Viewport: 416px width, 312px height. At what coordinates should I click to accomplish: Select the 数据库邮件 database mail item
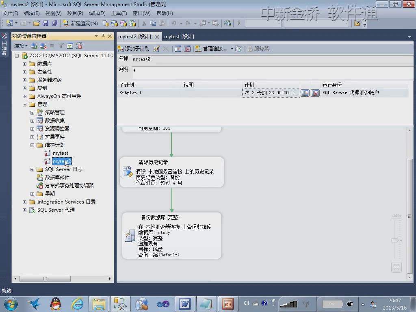coord(57,178)
